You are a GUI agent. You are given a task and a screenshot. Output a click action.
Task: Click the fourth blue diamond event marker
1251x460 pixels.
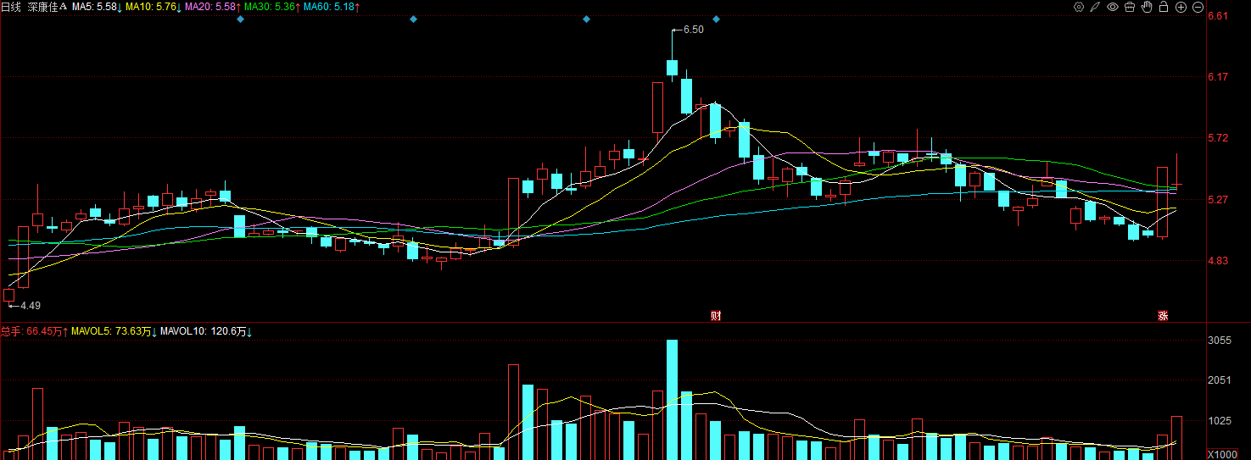coord(716,19)
